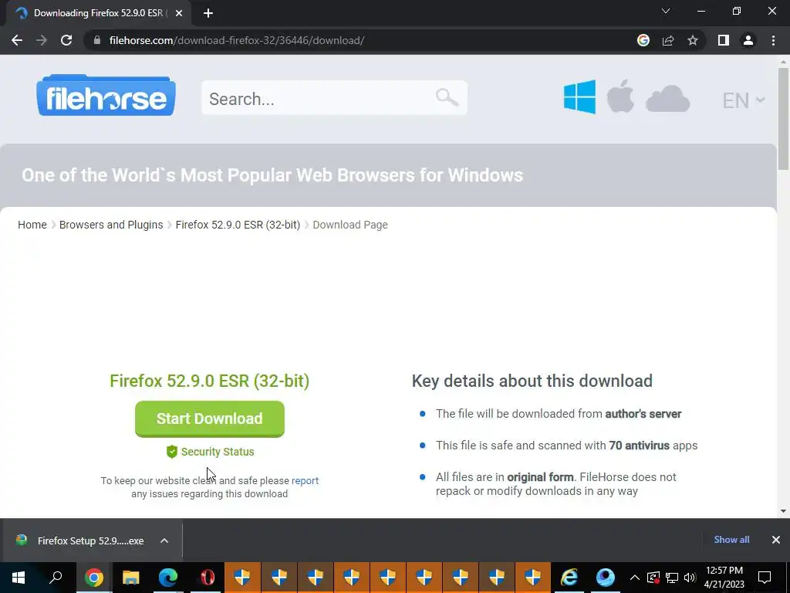Reload the FileHorse page
This screenshot has width=790, height=593.
click(x=66, y=40)
